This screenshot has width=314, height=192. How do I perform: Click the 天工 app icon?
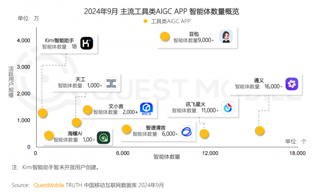click(111, 84)
